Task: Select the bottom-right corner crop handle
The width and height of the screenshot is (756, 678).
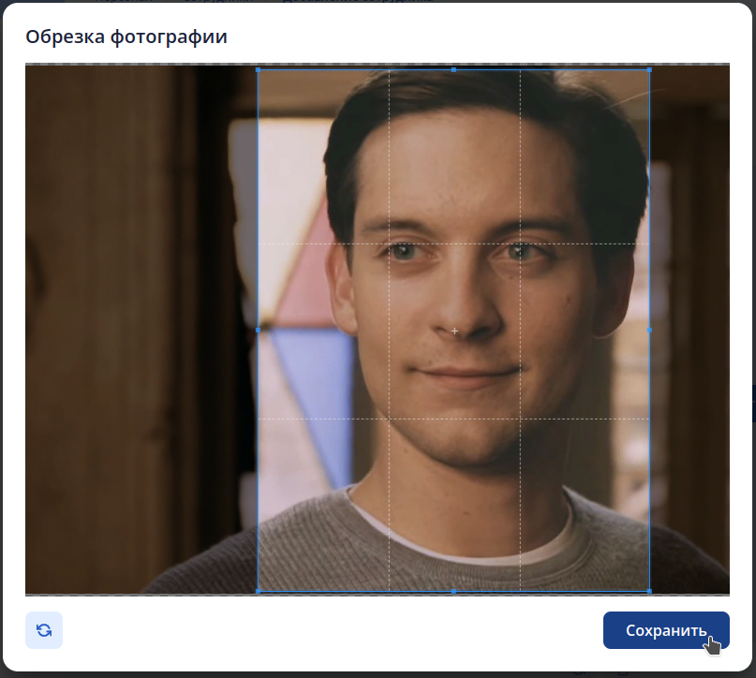Action: pyautogui.click(x=649, y=591)
